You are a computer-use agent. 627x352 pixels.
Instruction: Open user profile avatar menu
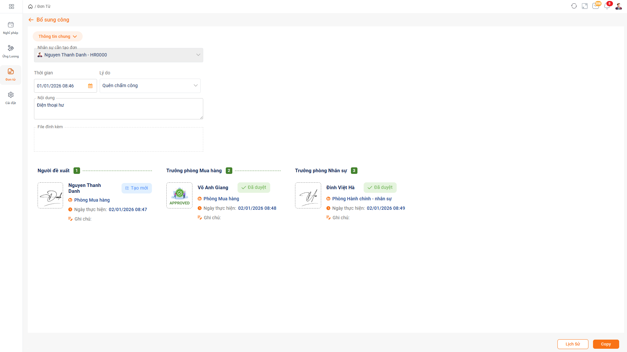[x=618, y=6]
